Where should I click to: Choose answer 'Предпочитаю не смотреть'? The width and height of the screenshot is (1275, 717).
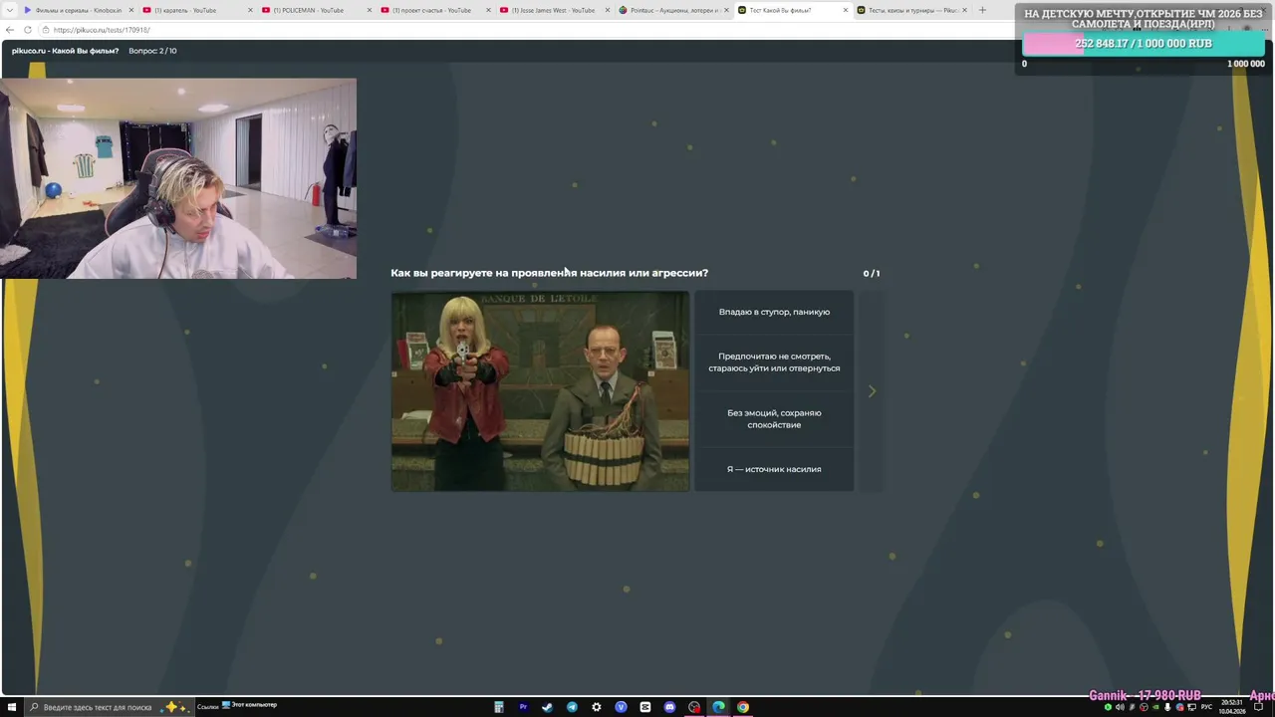point(774,362)
